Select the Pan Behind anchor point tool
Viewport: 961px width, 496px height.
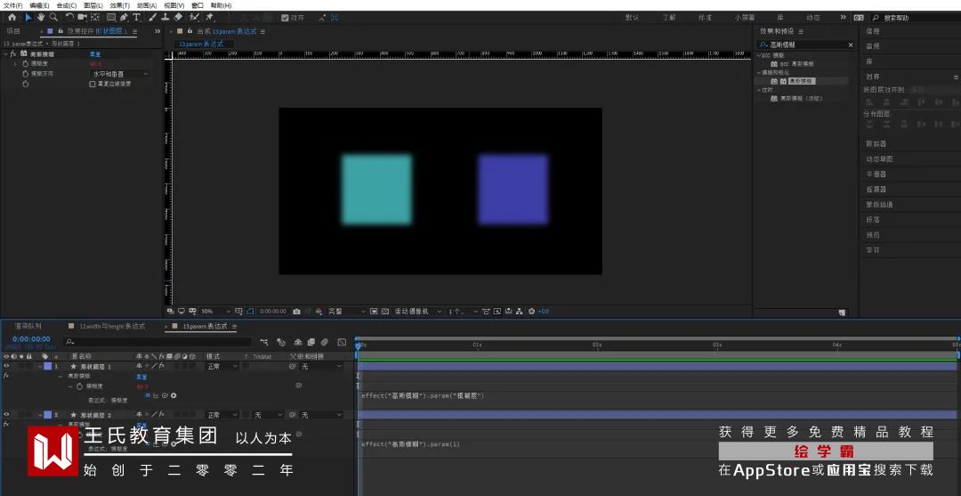pyautogui.click(x=95, y=17)
